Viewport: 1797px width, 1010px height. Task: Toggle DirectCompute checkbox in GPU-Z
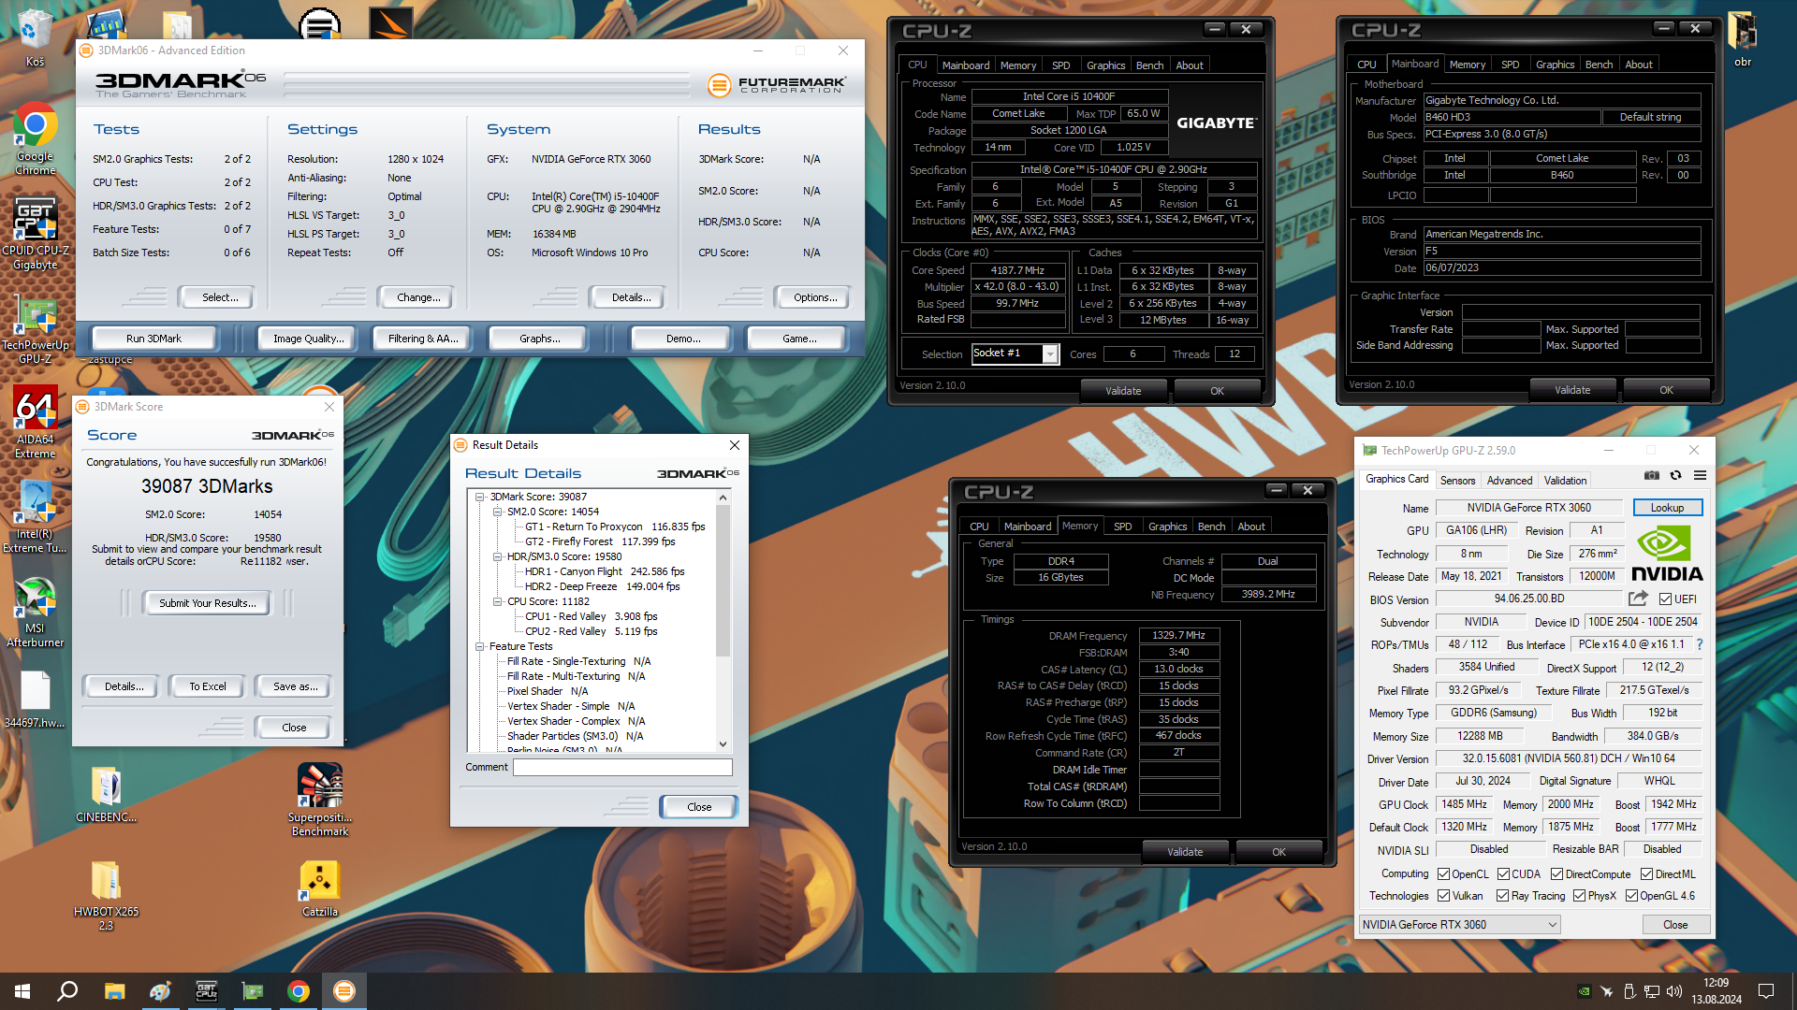click(x=1557, y=874)
